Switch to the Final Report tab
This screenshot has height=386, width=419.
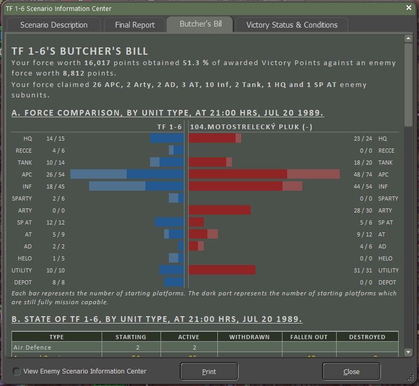point(134,25)
